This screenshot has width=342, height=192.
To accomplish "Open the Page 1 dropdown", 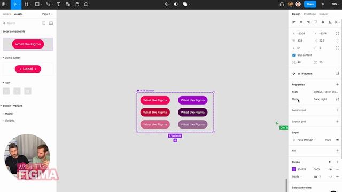I will (47, 14).
